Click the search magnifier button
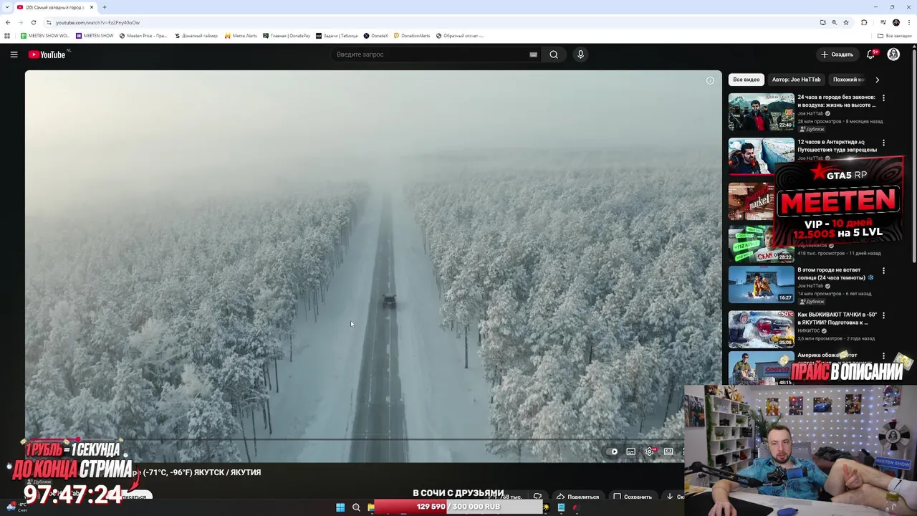 [x=554, y=54]
